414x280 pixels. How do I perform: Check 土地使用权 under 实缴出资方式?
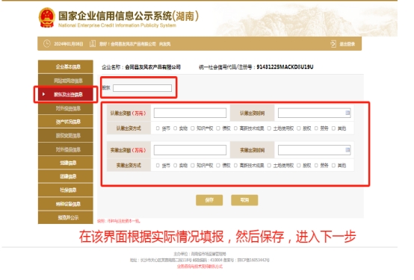(x=269, y=166)
